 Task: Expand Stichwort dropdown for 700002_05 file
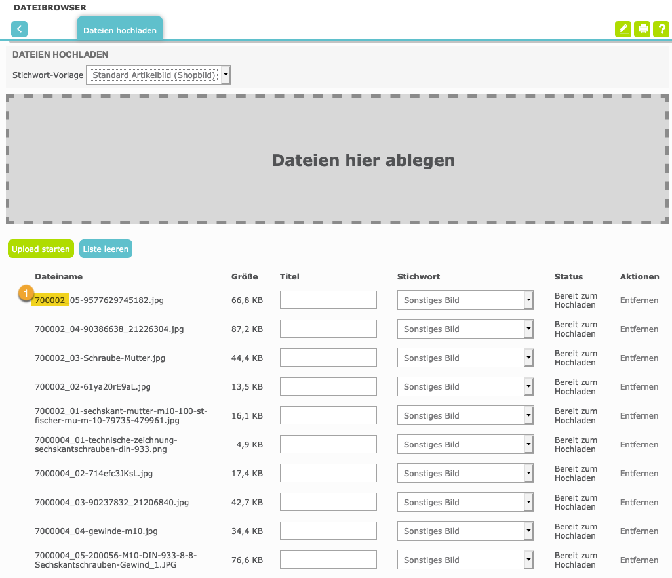[465, 300]
